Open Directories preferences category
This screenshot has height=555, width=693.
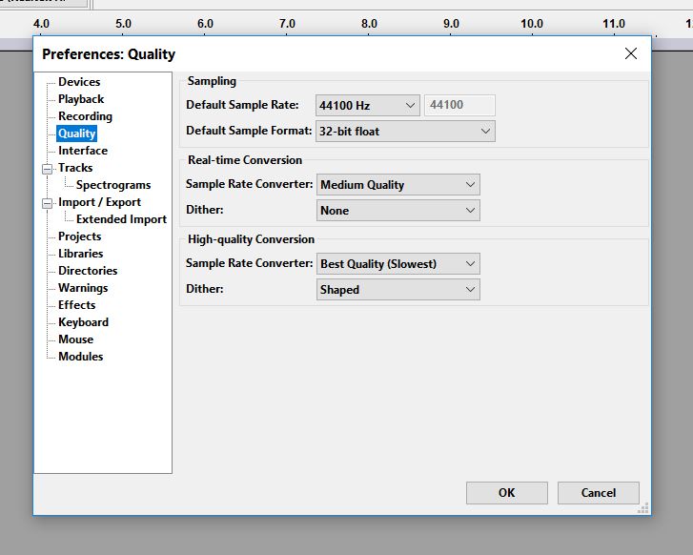[x=88, y=271]
